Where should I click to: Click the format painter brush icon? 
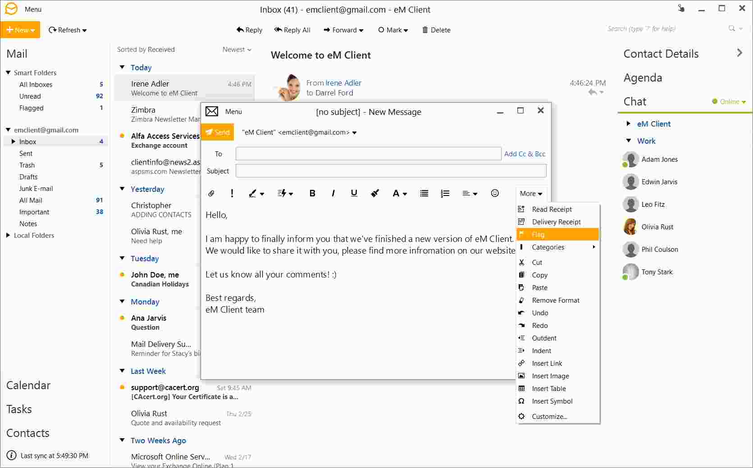[375, 193]
